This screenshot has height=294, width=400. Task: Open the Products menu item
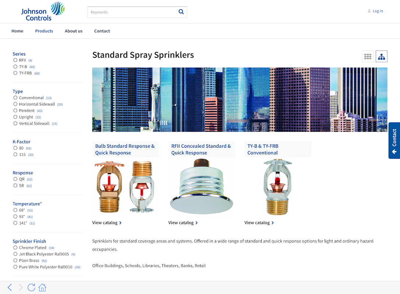click(x=44, y=31)
